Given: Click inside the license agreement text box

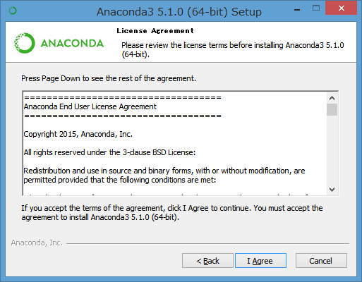Looking at the screenshot, I should pos(174,143).
